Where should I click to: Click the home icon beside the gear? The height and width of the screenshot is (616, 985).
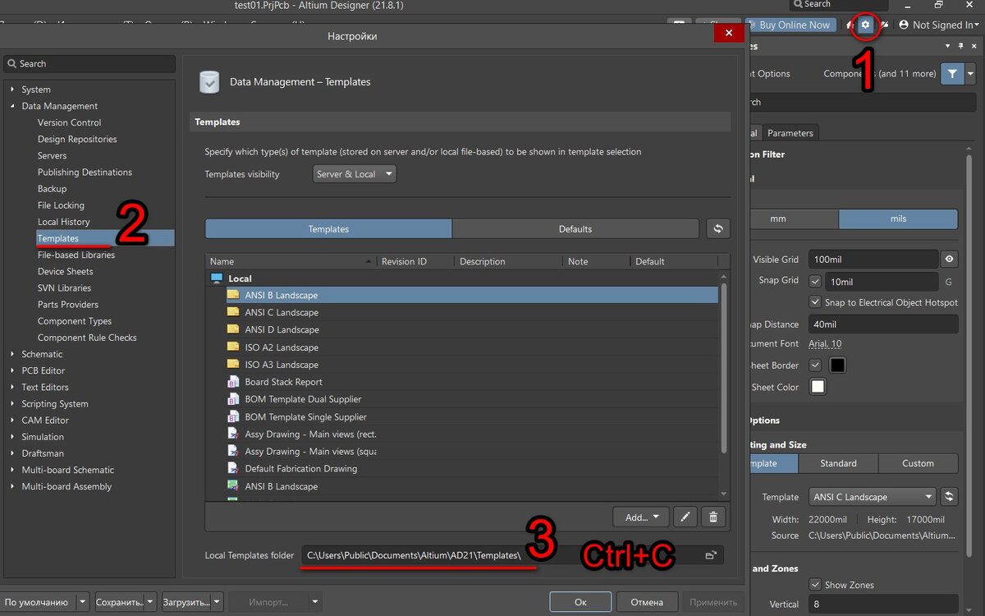tap(849, 25)
